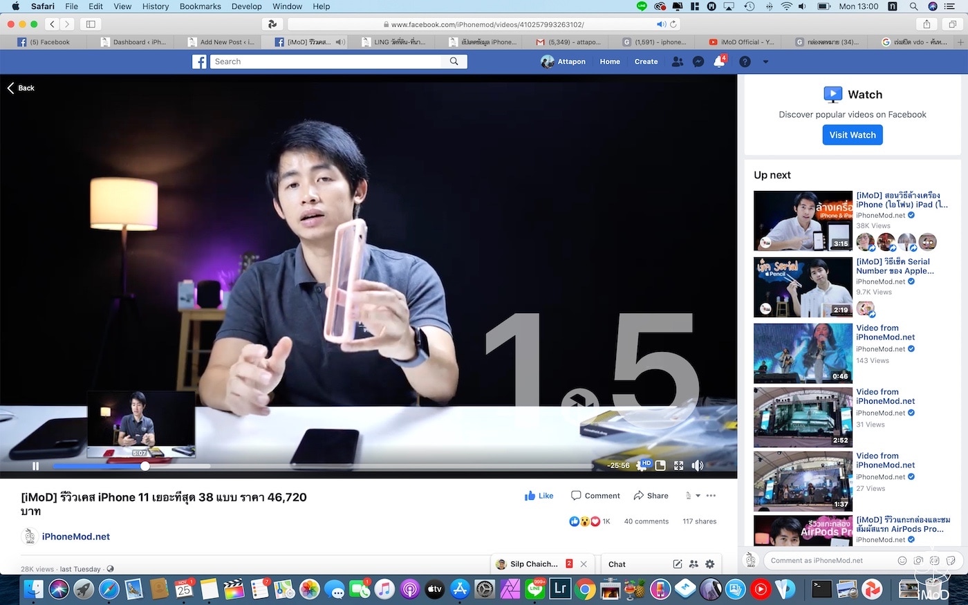Click the Visit Watch button
Image resolution: width=968 pixels, height=605 pixels.
852,135
